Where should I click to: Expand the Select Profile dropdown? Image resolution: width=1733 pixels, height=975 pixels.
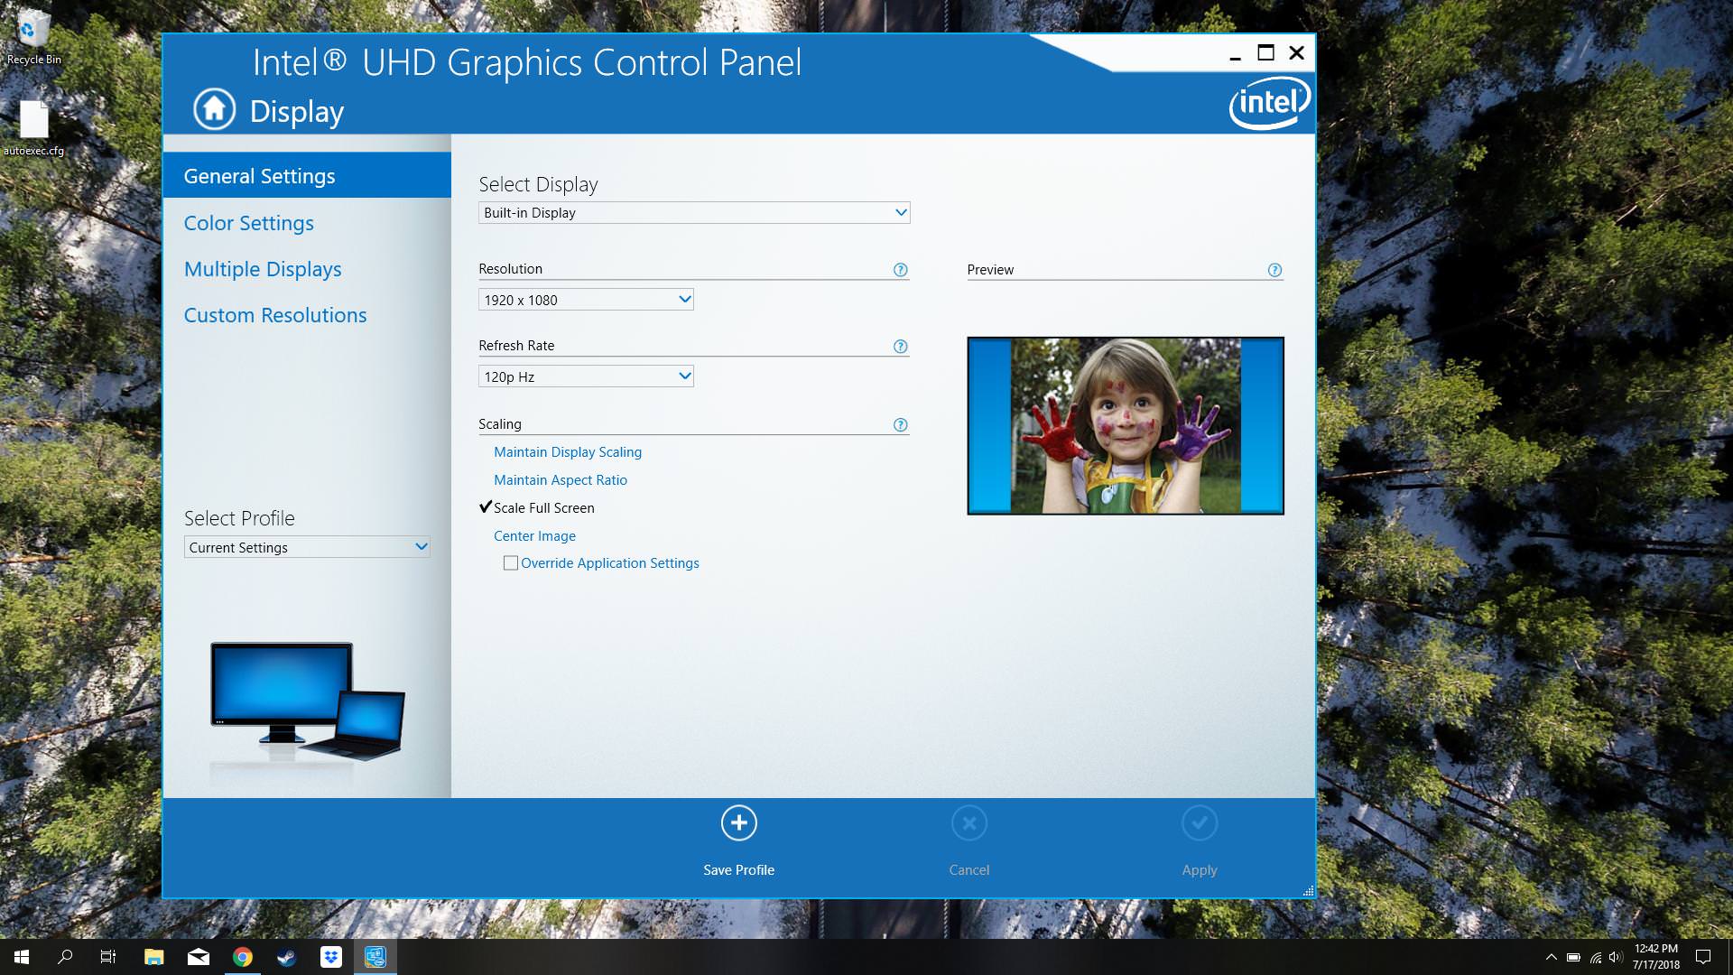pos(307,547)
